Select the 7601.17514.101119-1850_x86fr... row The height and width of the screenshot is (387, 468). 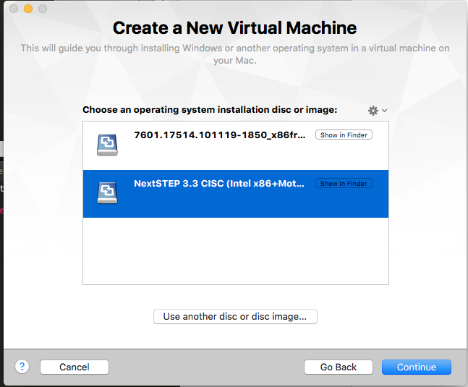click(236, 145)
